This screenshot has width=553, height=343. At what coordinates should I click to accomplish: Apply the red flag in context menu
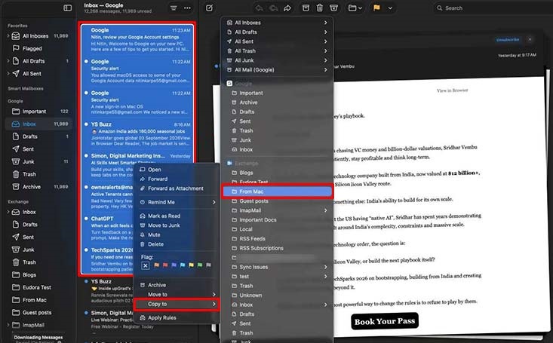coord(165,265)
